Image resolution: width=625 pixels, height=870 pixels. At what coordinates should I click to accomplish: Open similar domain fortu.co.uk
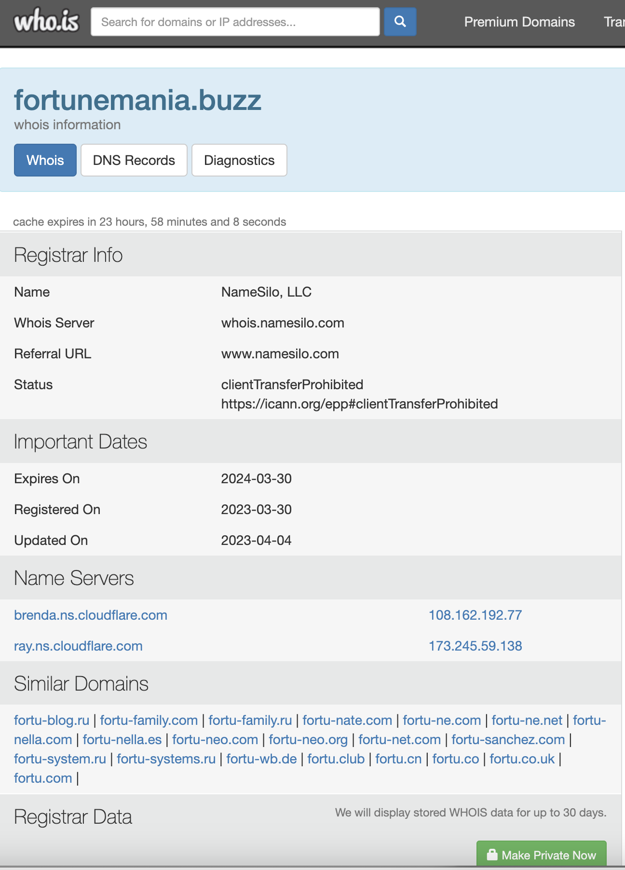pos(522,759)
